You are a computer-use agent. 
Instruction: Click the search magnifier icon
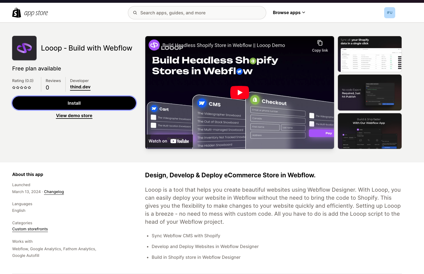click(135, 13)
